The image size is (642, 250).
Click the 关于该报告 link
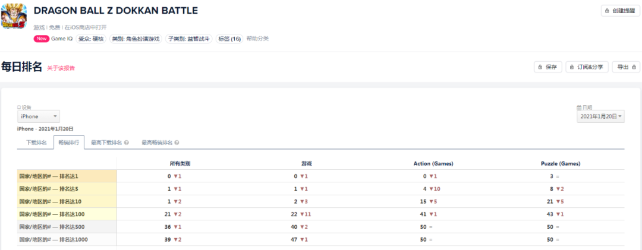tap(61, 68)
